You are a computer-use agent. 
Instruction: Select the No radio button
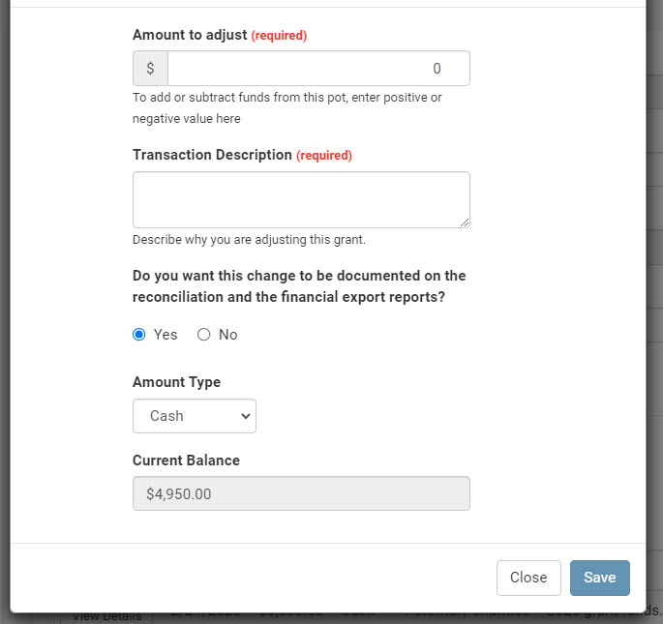[x=203, y=335]
